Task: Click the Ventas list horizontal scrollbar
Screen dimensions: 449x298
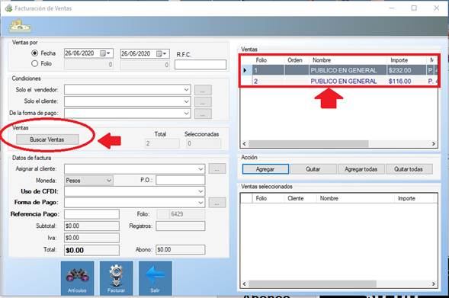Action: click(338, 143)
